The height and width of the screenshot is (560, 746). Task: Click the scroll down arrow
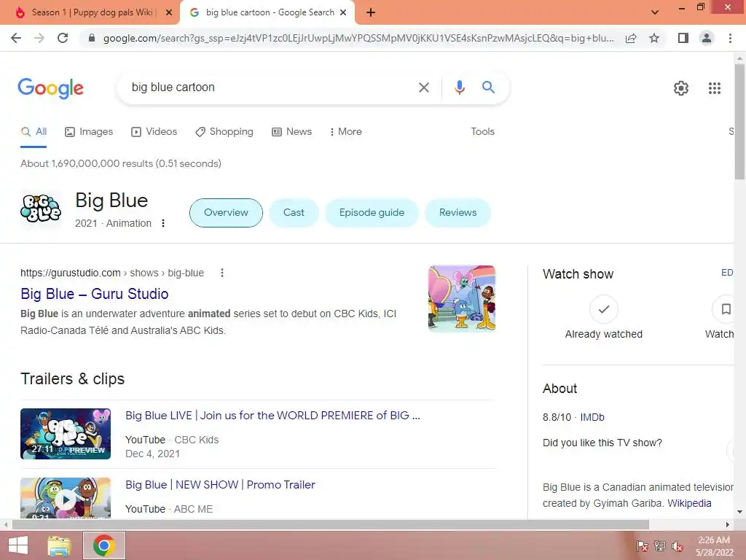740,512
